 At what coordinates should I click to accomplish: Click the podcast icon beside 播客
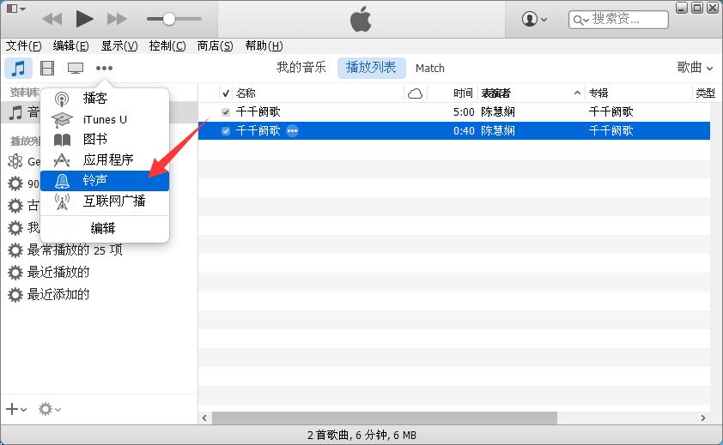tap(62, 99)
